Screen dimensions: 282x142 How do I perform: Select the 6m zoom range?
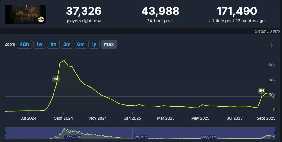tap(81, 44)
